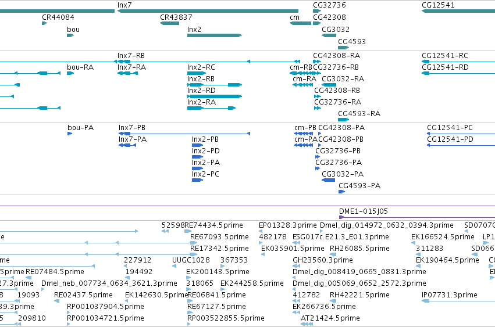
Task: Select the Inx2-PC protein feature
Action: (197, 180)
